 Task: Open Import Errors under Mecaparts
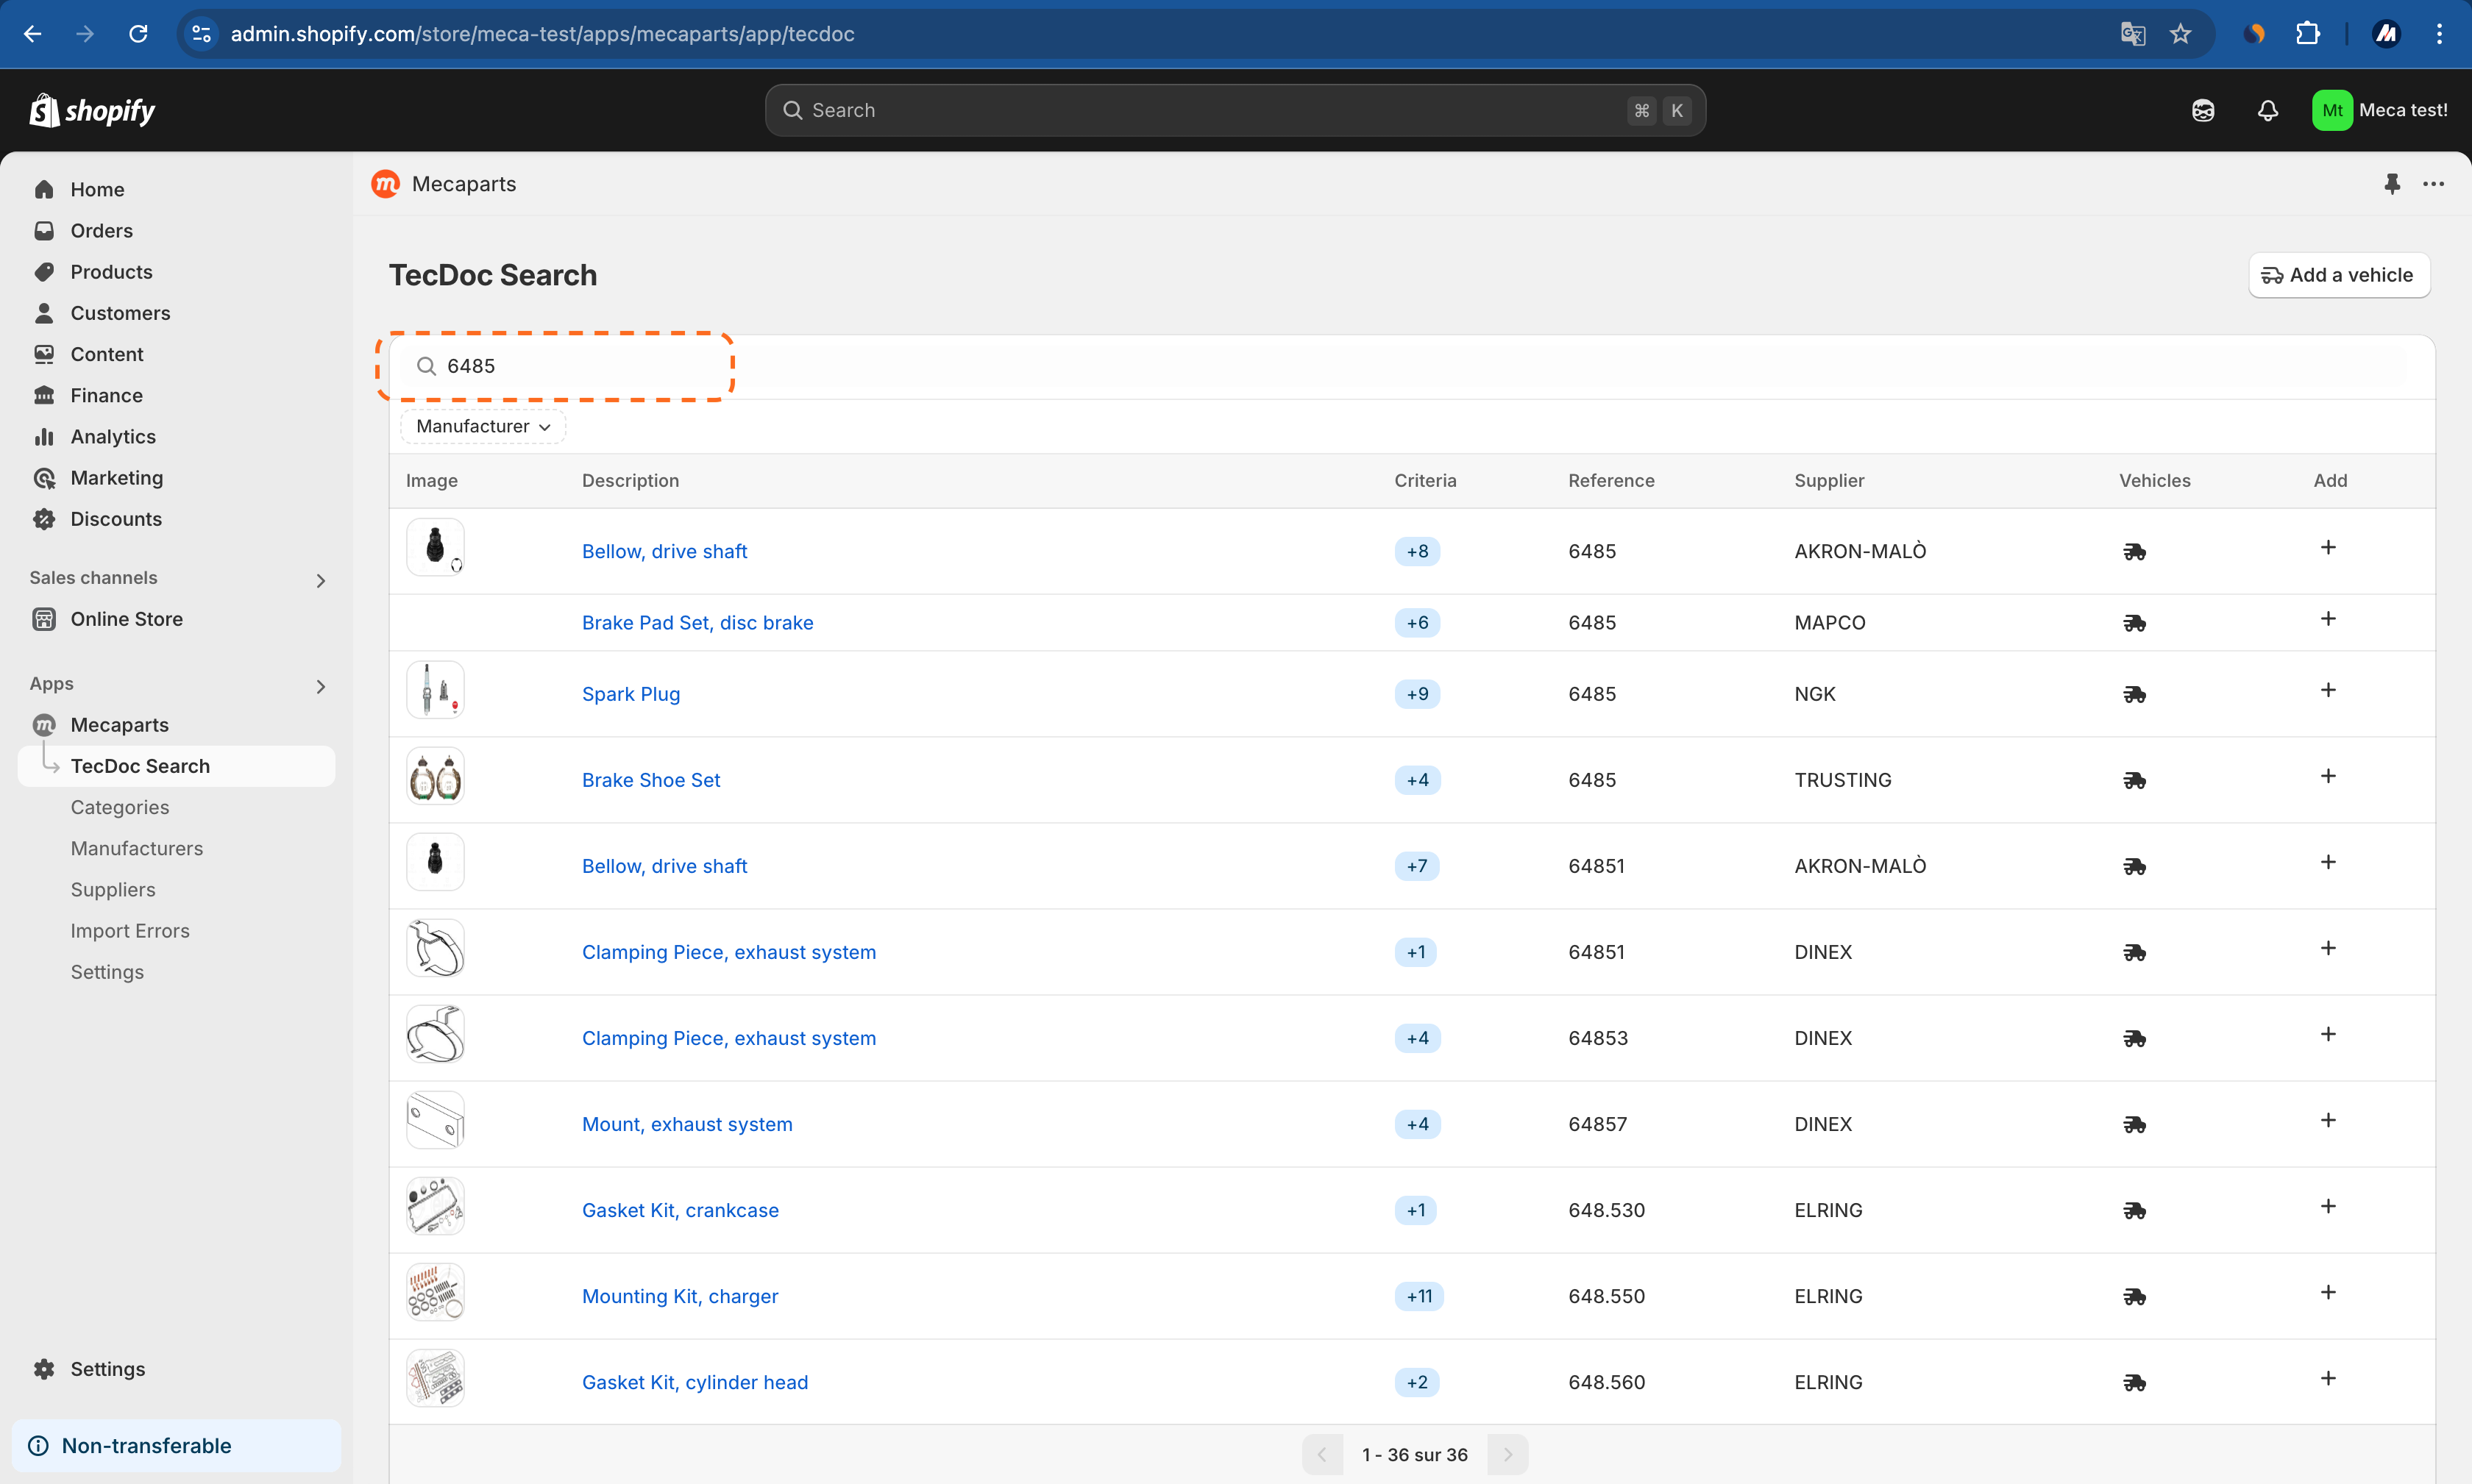(x=130, y=931)
